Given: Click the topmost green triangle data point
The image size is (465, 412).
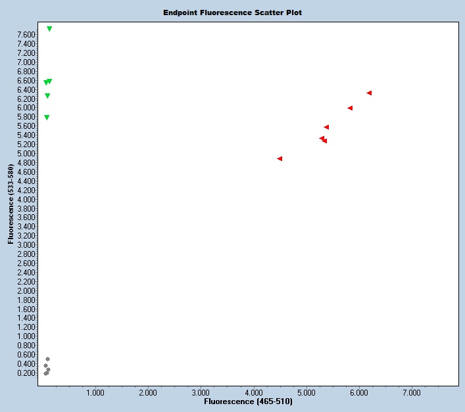Looking at the screenshot, I should 49,29.
